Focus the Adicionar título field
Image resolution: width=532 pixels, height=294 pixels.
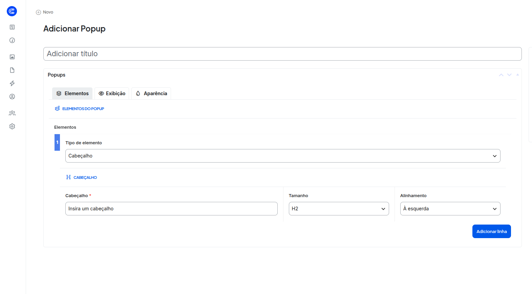pyautogui.click(x=282, y=54)
